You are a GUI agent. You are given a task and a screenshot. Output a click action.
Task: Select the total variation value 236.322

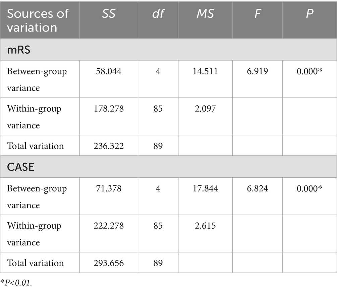click(108, 146)
